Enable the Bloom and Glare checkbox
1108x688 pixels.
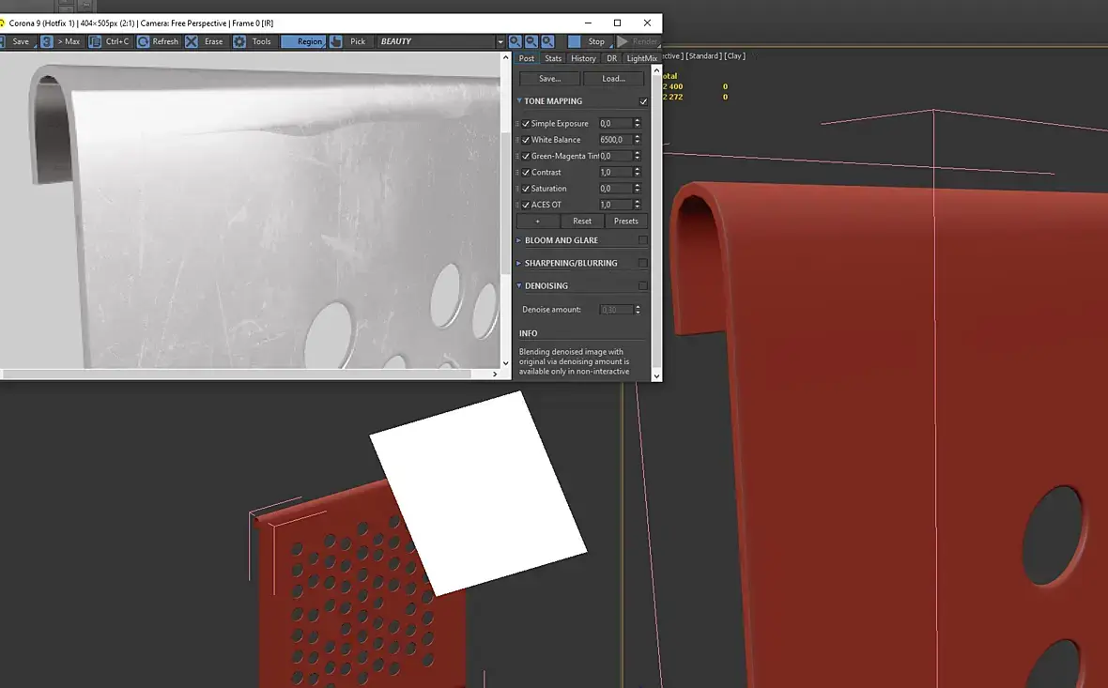[x=643, y=240]
